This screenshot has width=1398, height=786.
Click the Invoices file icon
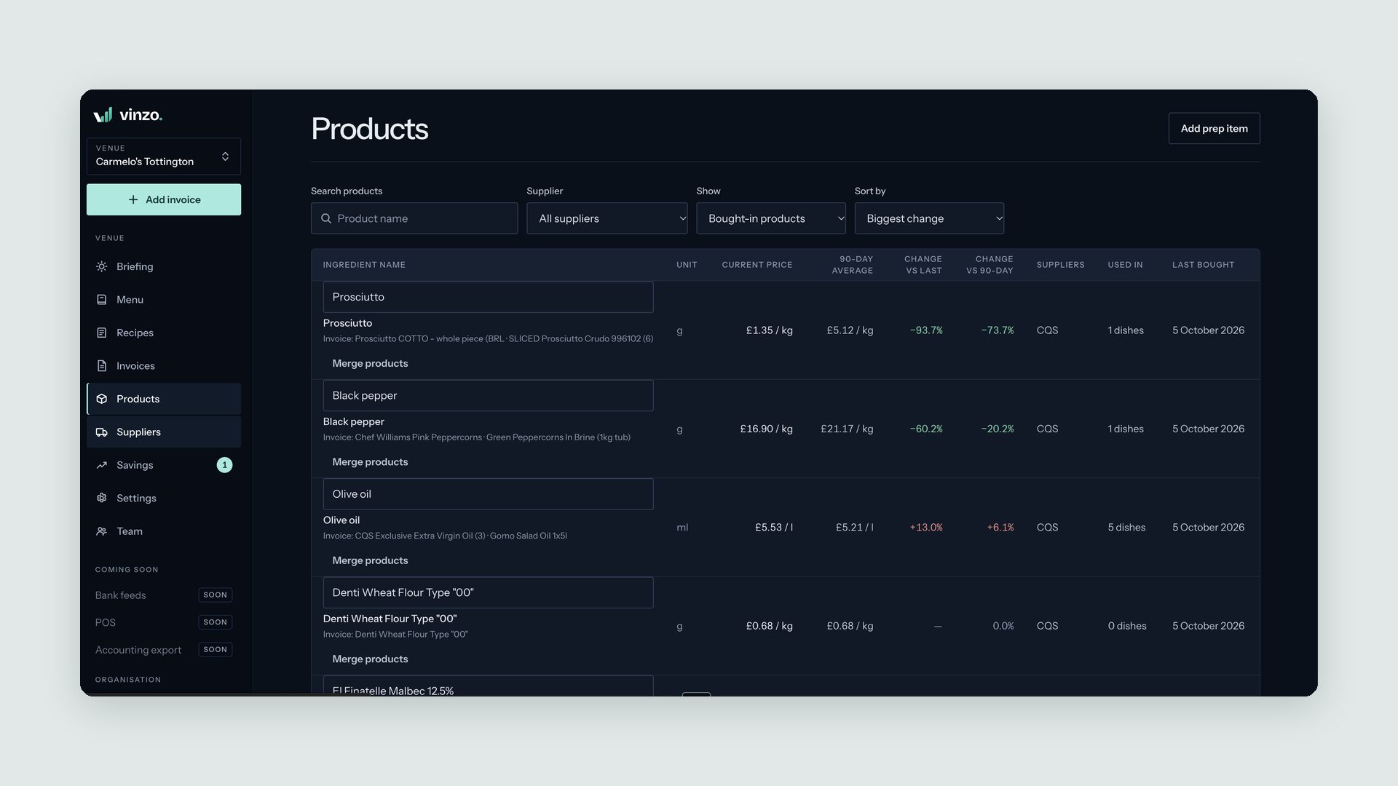(102, 366)
